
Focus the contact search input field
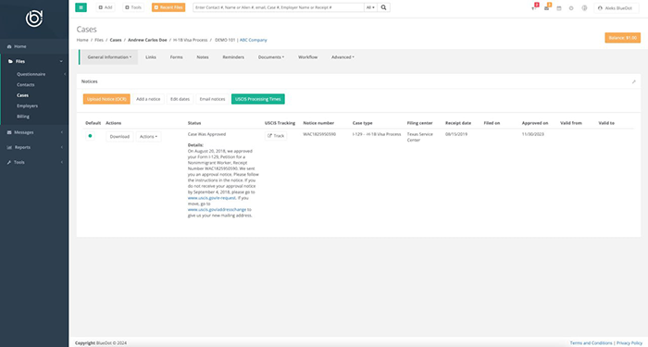coord(279,7)
